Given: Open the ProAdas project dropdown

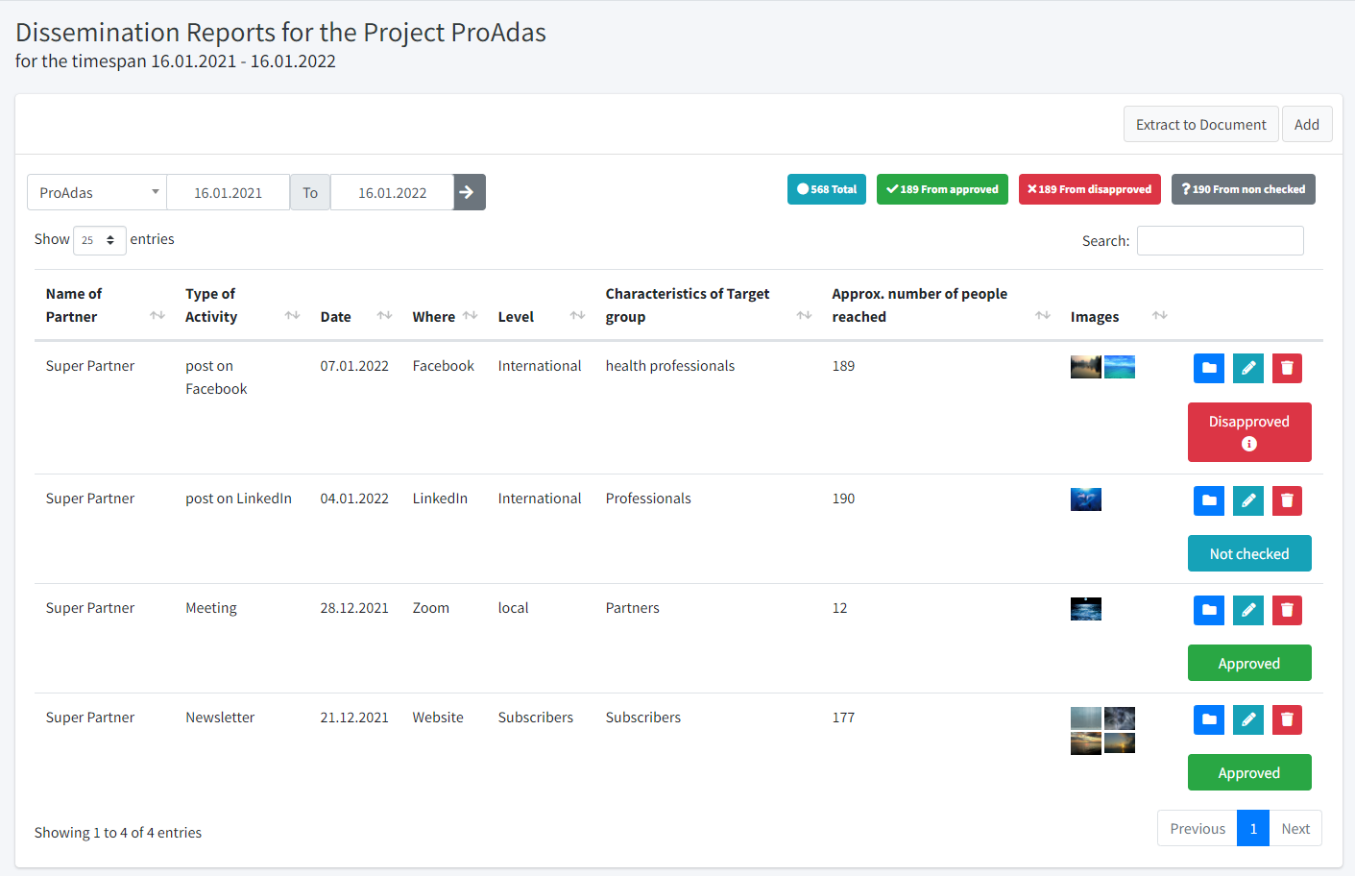Looking at the screenshot, I should (x=97, y=192).
